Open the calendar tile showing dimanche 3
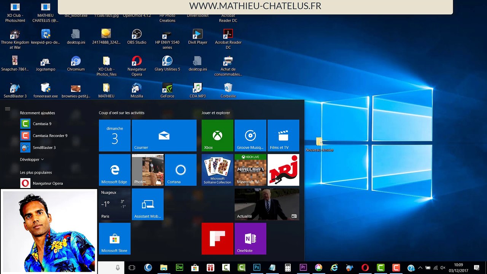The height and width of the screenshot is (274, 487). point(115,135)
